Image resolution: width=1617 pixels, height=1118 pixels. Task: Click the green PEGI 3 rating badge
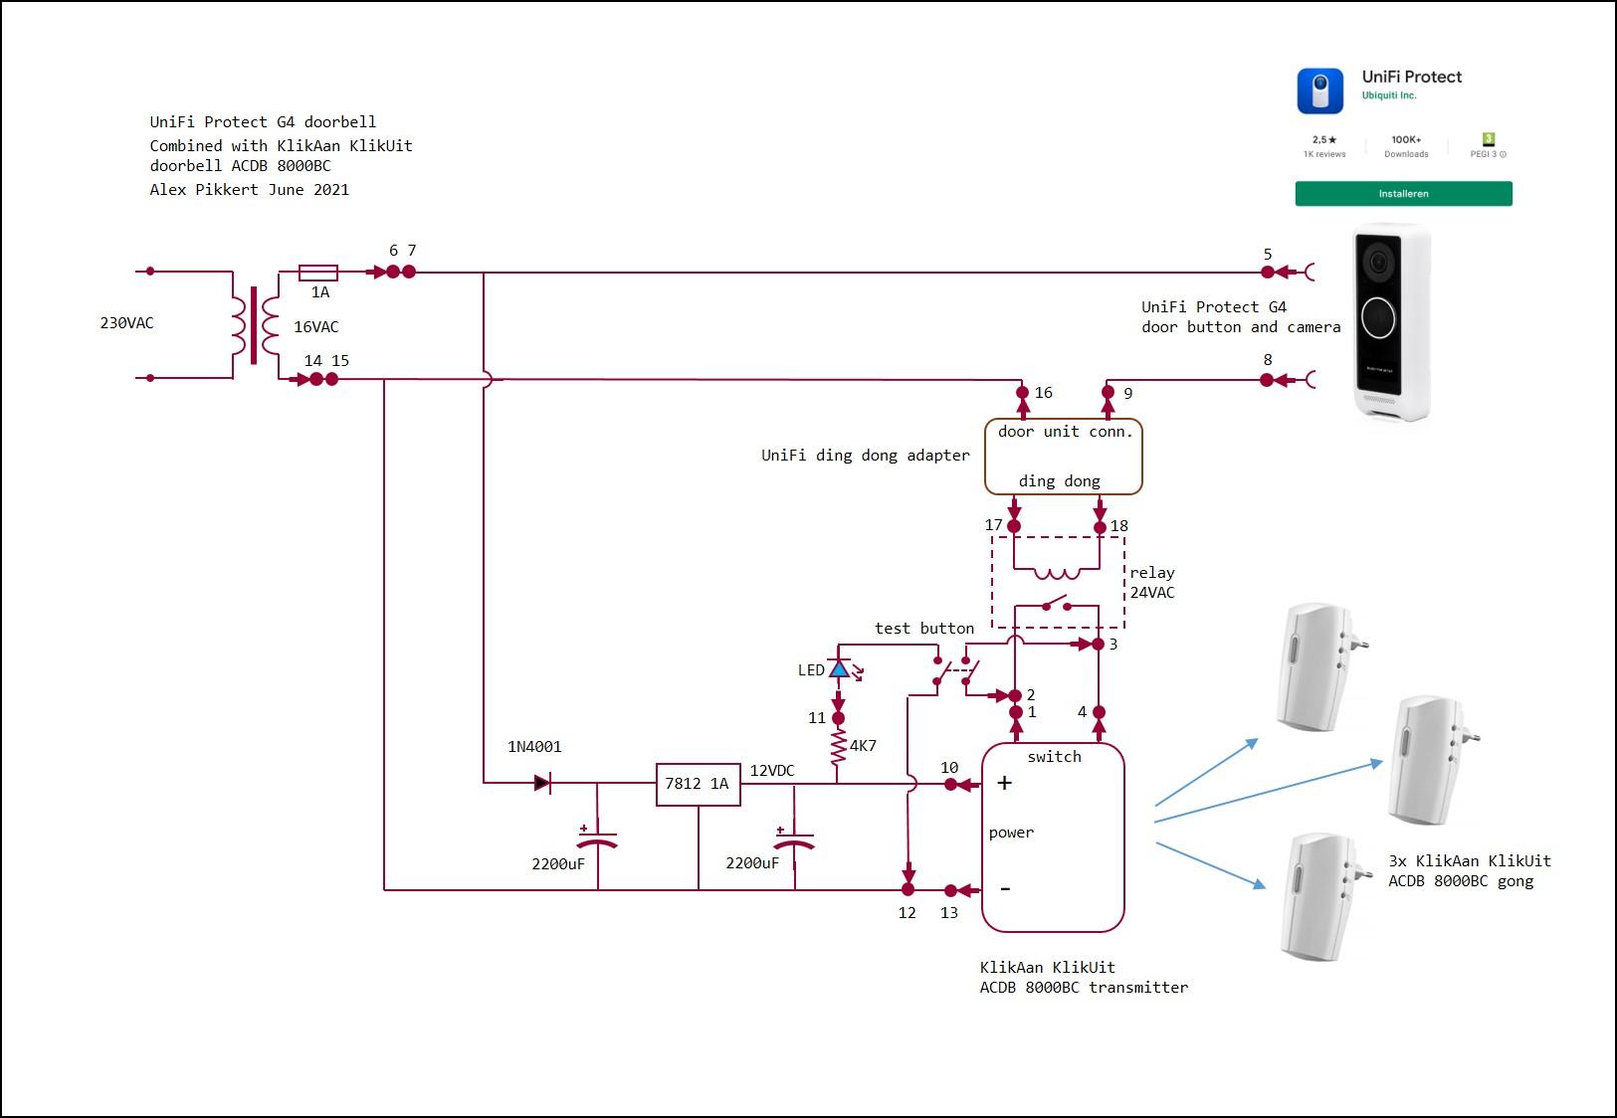(1488, 140)
